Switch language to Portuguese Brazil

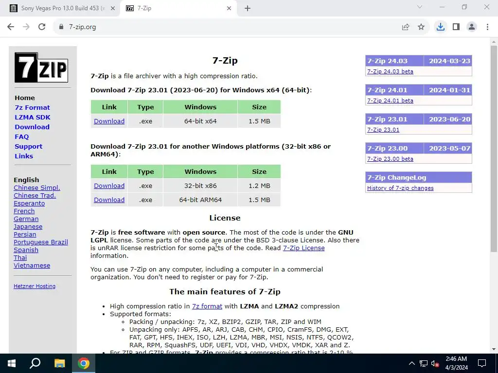tap(41, 242)
